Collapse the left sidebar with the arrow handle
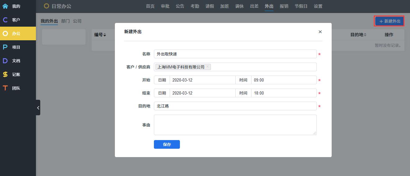Viewport: 410px width, 176px height. click(38, 108)
